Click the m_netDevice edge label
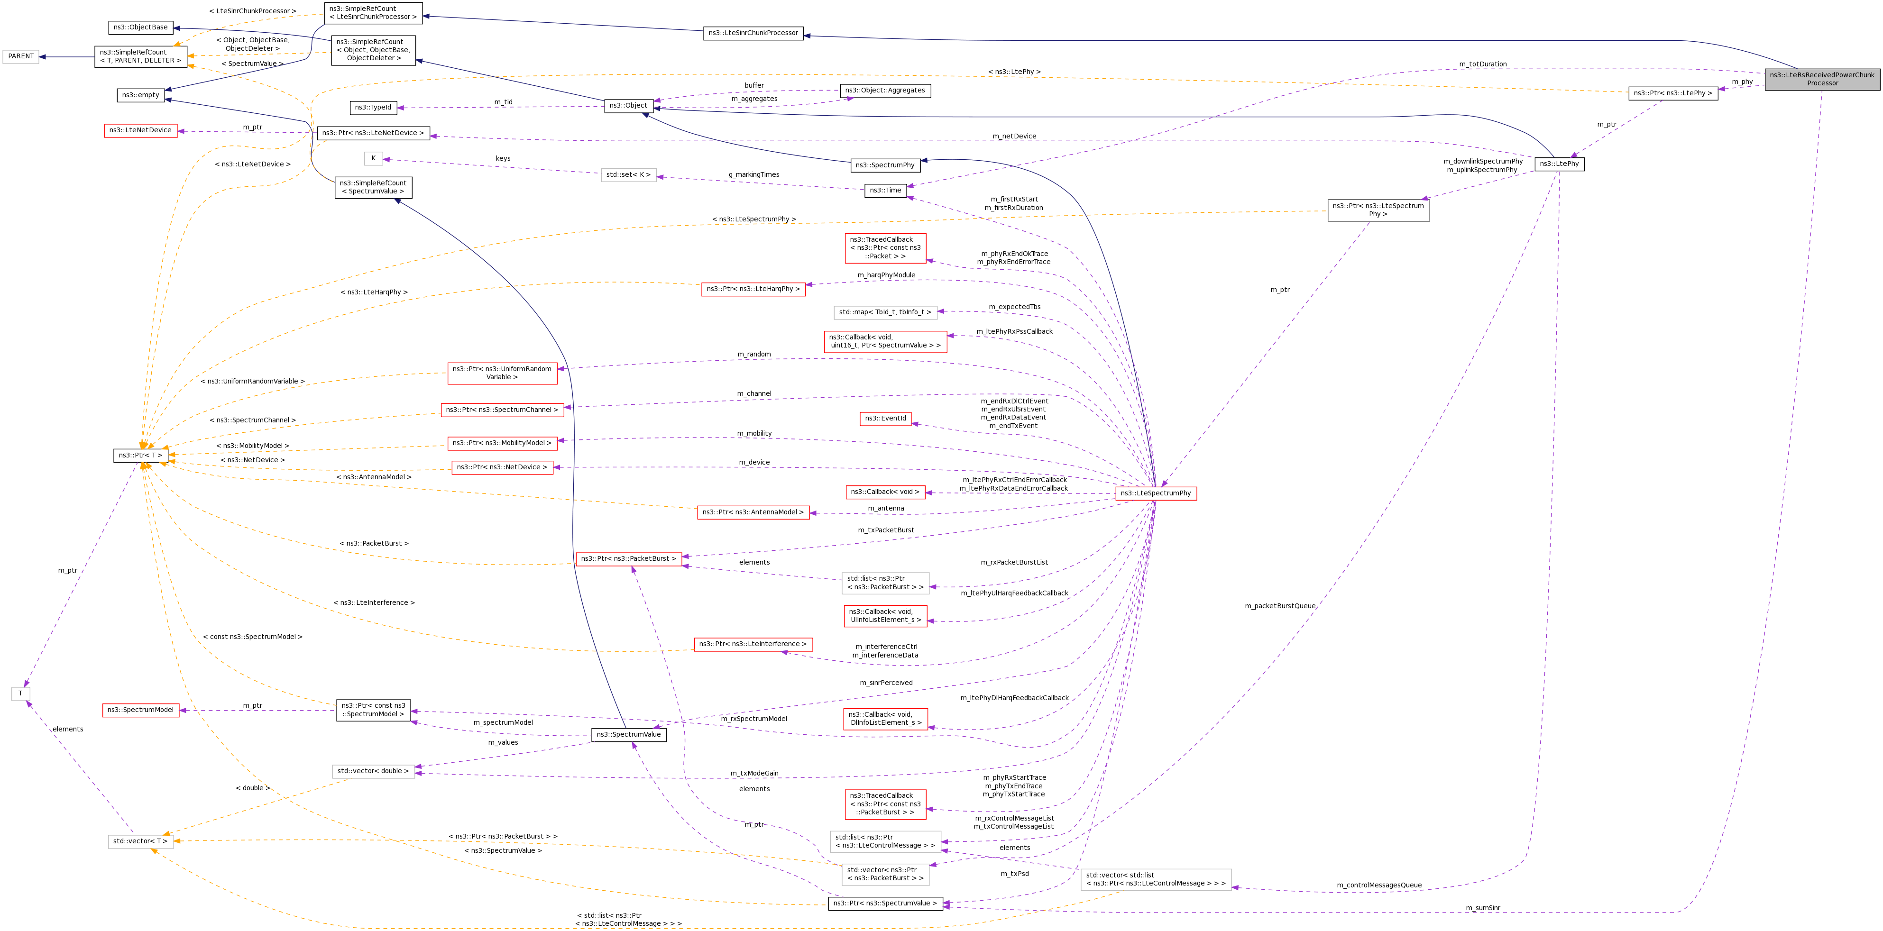The image size is (1883, 931). pyautogui.click(x=1014, y=136)
